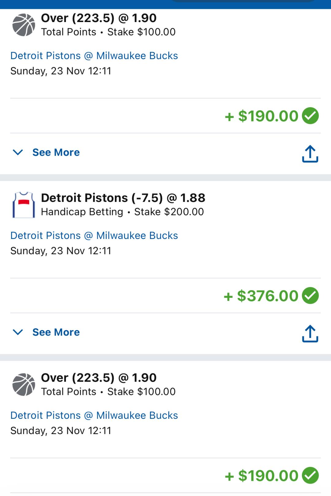Screen dimensions: 331x496
Task: Open first Detroit Pistons @ Milwaukee Bucks link
Action: coord(94,56)
